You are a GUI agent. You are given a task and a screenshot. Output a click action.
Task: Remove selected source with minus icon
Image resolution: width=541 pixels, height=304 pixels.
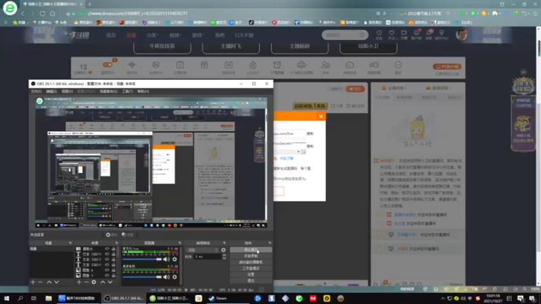[87, 282]
